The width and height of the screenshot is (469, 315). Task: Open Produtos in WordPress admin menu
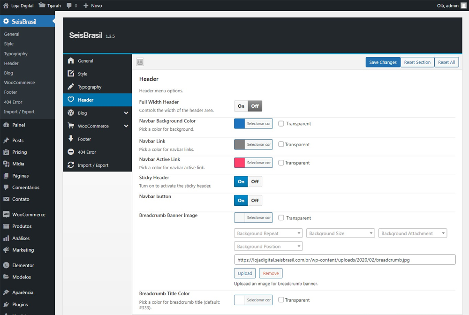pyautogui.click(x=22, y=226)
